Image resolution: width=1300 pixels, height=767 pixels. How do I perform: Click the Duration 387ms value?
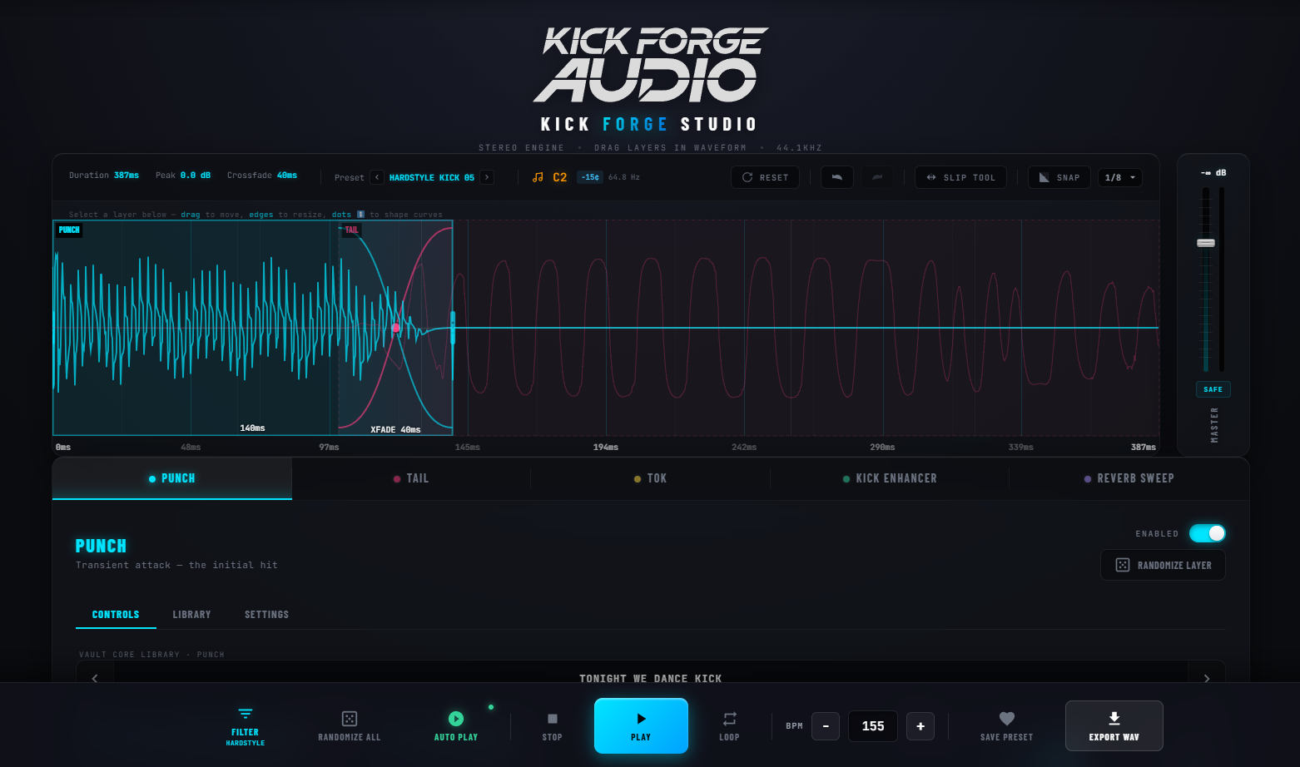coord(127,176)
